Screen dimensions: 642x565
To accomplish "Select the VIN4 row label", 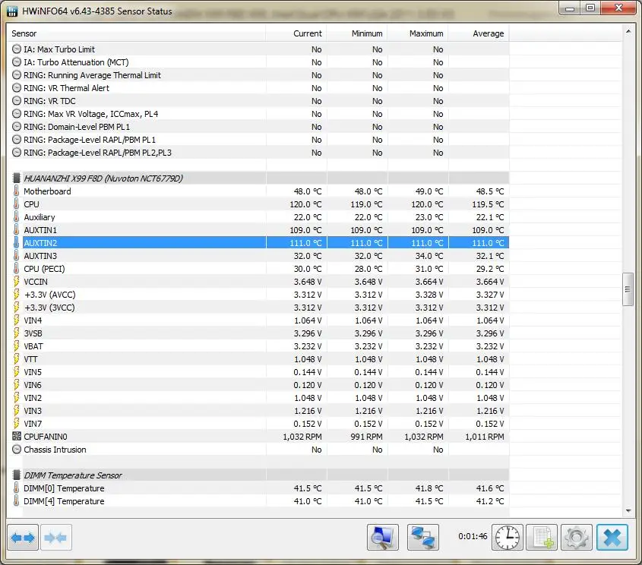I will (33, 320).
